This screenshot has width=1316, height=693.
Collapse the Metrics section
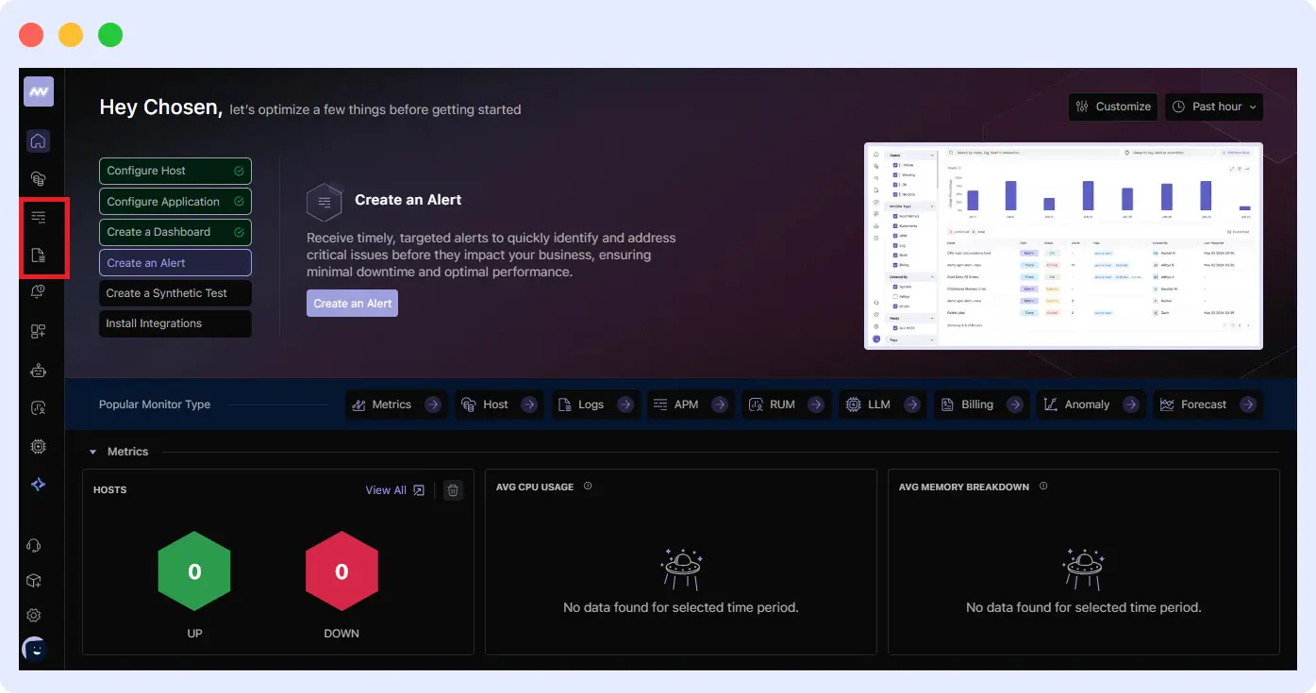pyautogui.click(x=92, y=451)
